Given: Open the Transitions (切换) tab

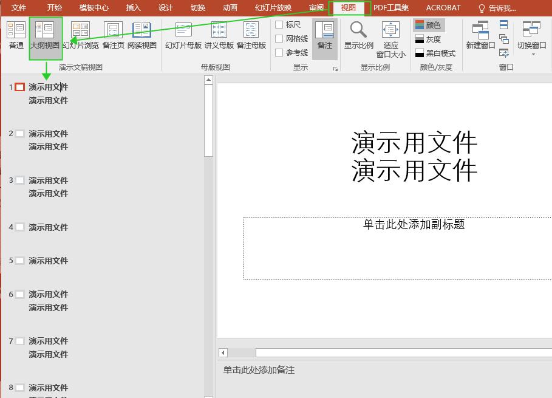Looking at the screenshot, I should coord(198,8).
